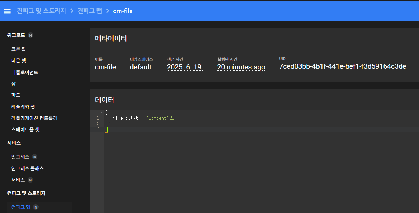Collapse the JSON fold arrow on line 1
The image size is (419, 213).
[x=101, y=112]
